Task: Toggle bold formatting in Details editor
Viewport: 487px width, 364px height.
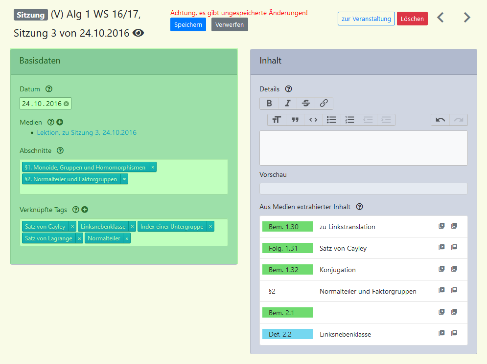Action: pyautogui.click(x=269, y=103)
